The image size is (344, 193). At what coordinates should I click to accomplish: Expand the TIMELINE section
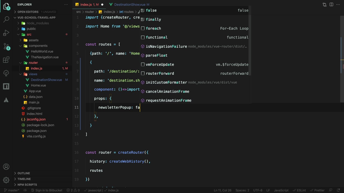tap(24, 179)
